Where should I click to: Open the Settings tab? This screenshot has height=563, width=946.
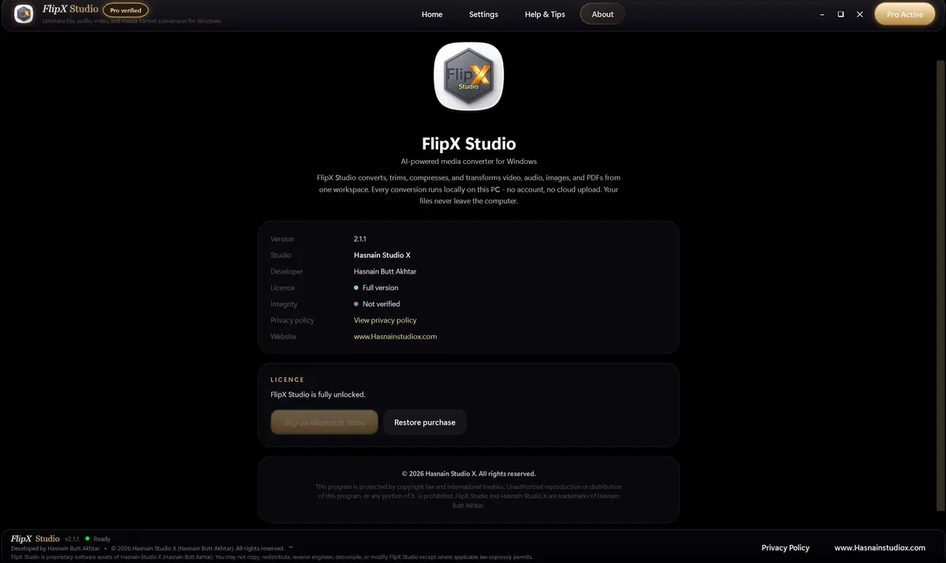[x=483, y=14]
